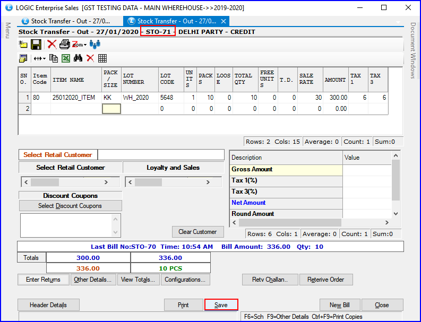Click the Select Retail Customer input field

161,155
